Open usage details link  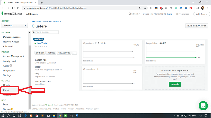click(x=169, y=14)
